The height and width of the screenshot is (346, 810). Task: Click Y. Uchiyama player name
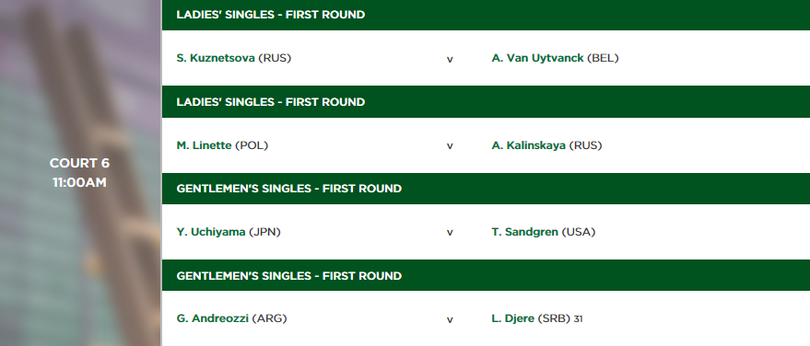211,232
